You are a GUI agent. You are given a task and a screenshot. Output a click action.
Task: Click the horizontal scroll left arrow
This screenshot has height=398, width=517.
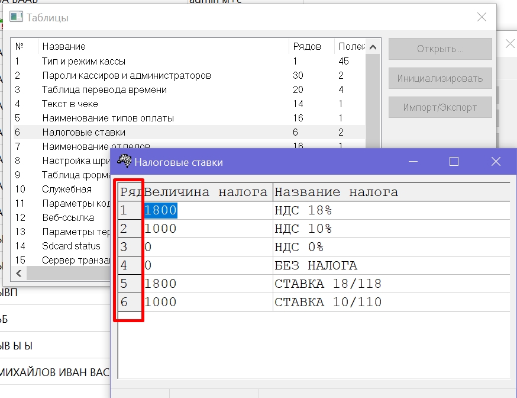click(x=19, y=273)
